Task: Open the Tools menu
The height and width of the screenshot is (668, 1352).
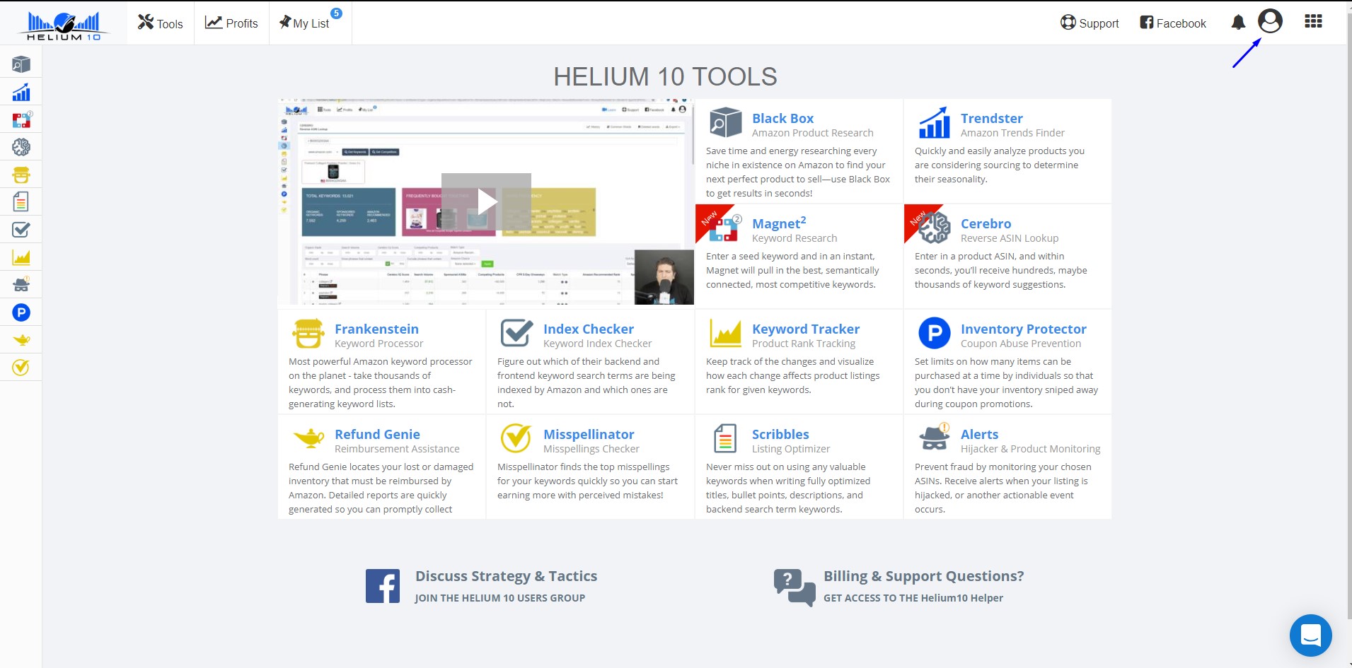Action: 161,23
